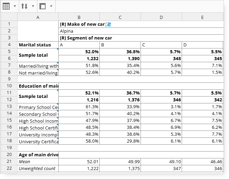229x179 pixels.
Task: Click the 'Unweighted count' row label
Action: click(x=38, y=168)
